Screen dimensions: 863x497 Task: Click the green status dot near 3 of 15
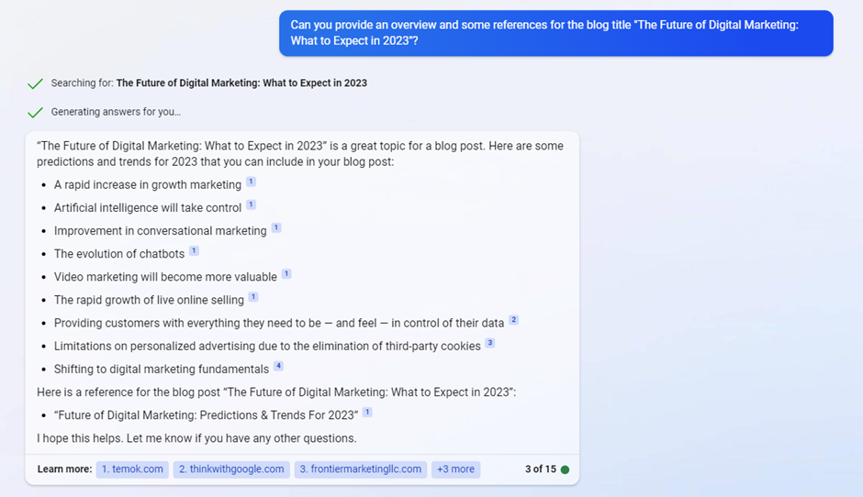click(565, 469)
